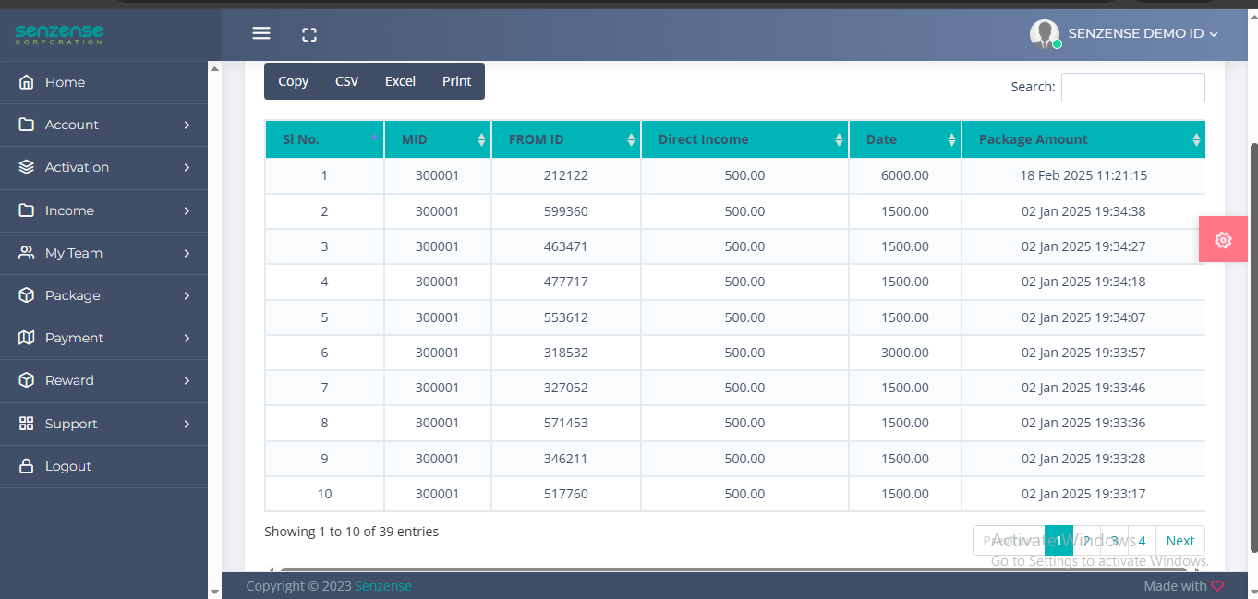1258x599 pixels.
Task: Open the pink settings gear panel
Action: click(x=1223, y=239)
